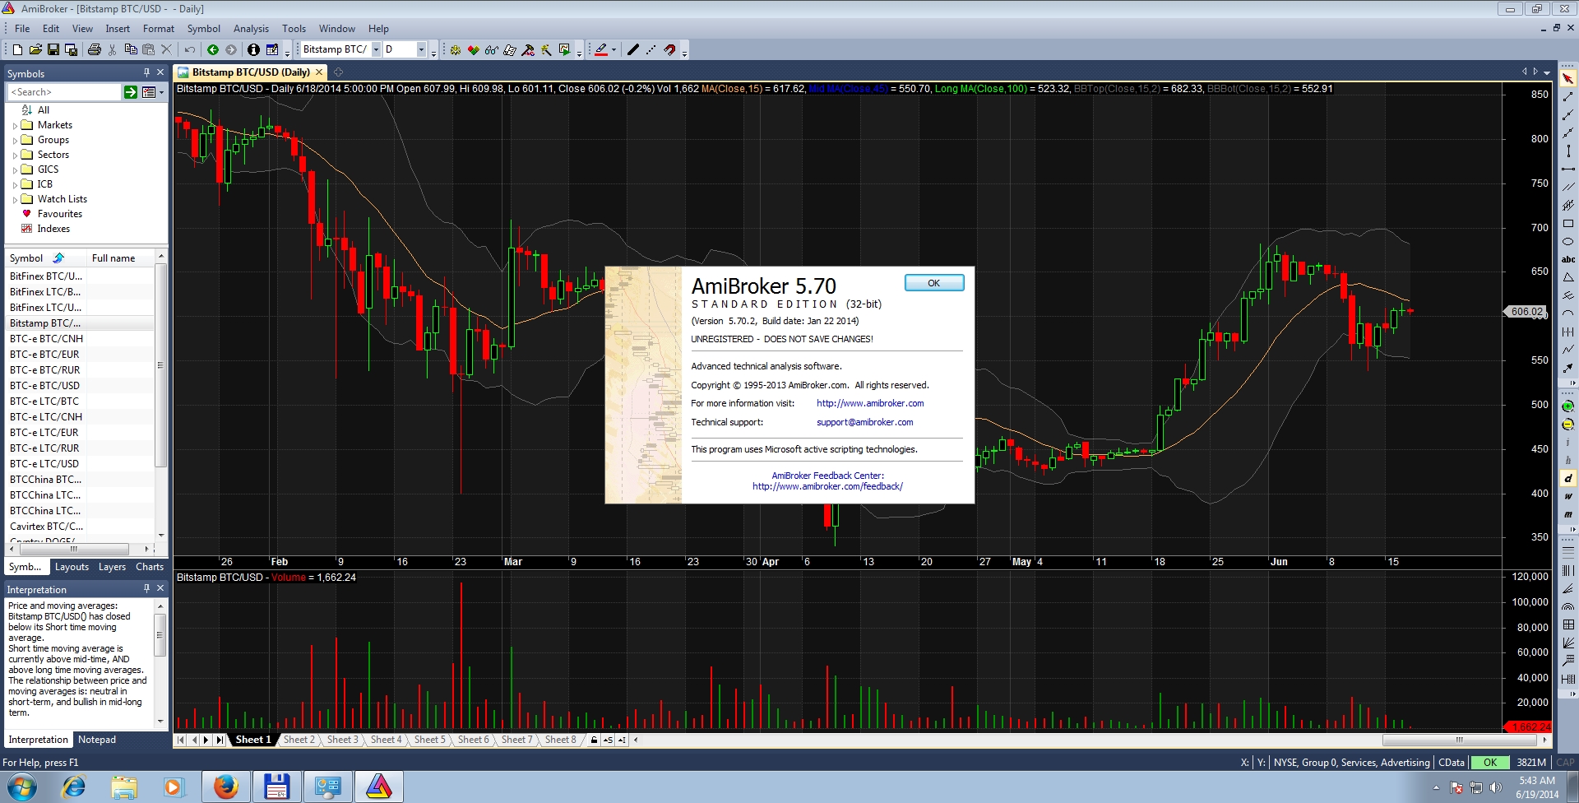This screenshot has height=803, width=1579.
Task: Click green go arrow beside Search
Action: click(131, 92)
